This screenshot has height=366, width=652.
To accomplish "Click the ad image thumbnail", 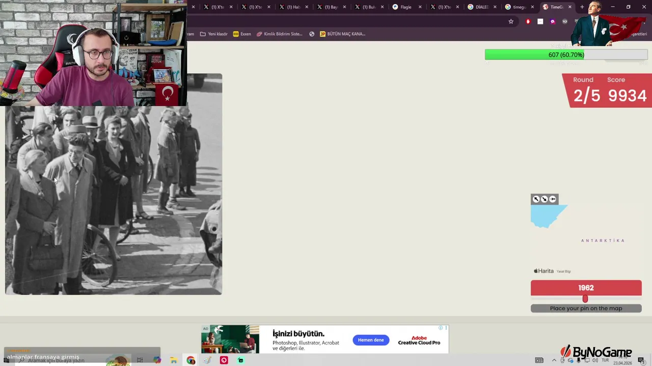I will click(x=230, y=339).
